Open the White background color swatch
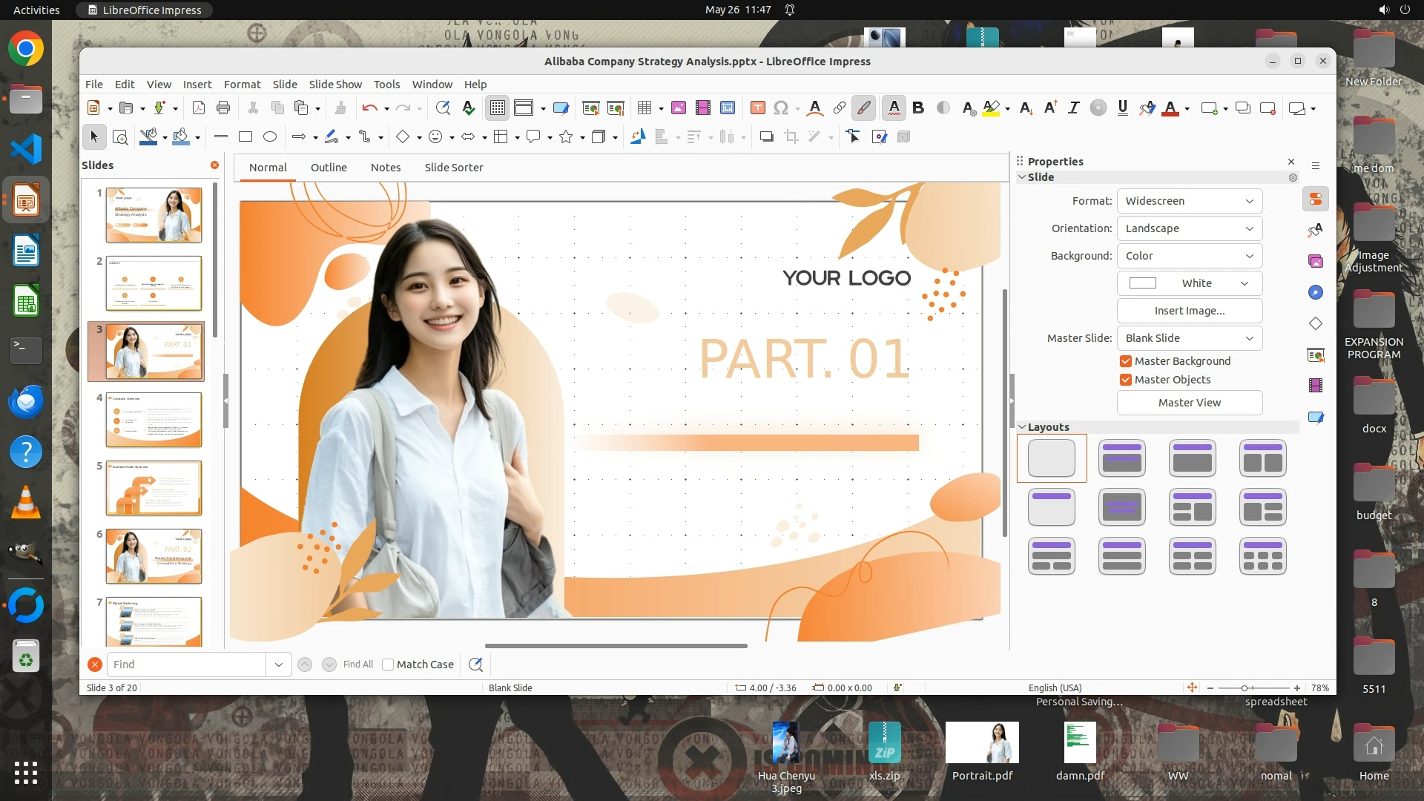Image resolution: width=1424 pixels, height=801 pixels. click(1189, 283)
